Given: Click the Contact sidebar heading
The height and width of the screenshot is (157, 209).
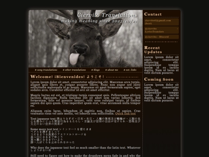Looking at the screenshot, I should click(x=153, y=14).
